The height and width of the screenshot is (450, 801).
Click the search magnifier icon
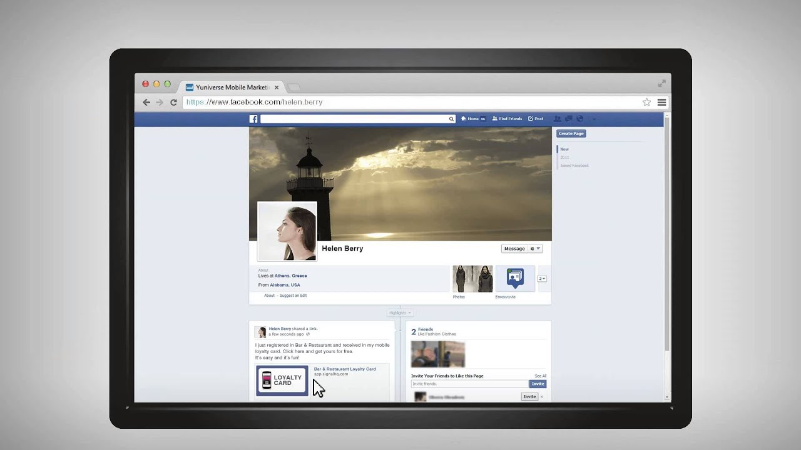(451, 119)
